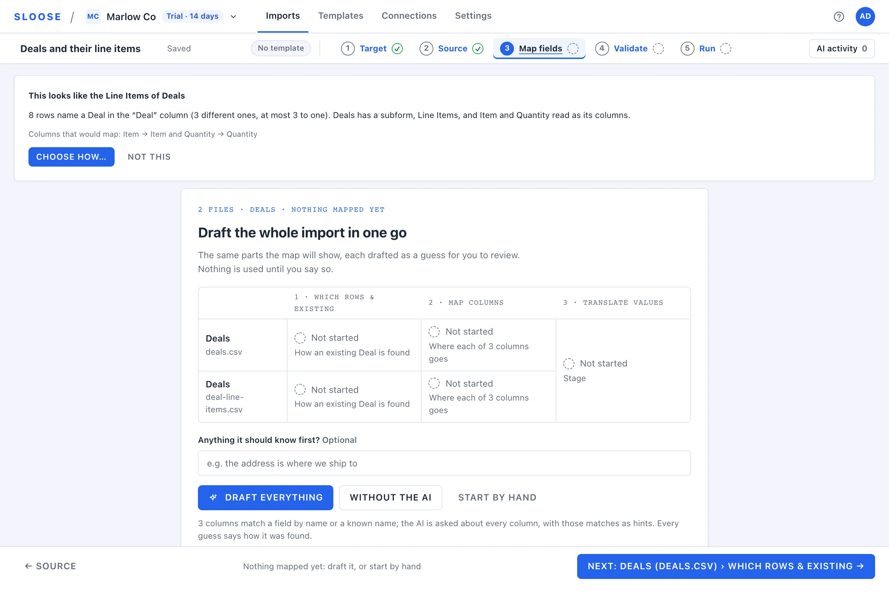Click Next: Deals Which Rows & Existing
The height and width of the screenshot is (597, 889).
[x=725, y=566]
